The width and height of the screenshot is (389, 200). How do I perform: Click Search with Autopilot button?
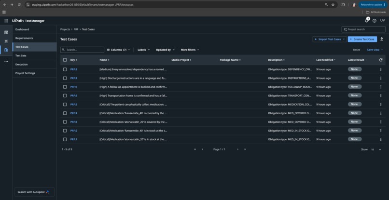pos(34,192)
